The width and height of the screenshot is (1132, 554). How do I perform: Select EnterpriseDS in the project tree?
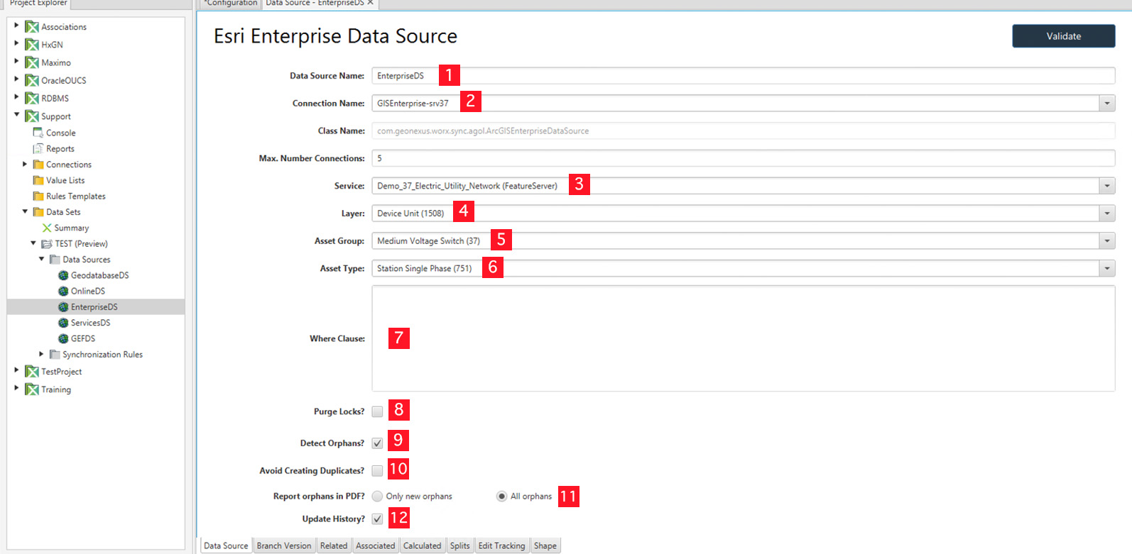coord(94,307)
